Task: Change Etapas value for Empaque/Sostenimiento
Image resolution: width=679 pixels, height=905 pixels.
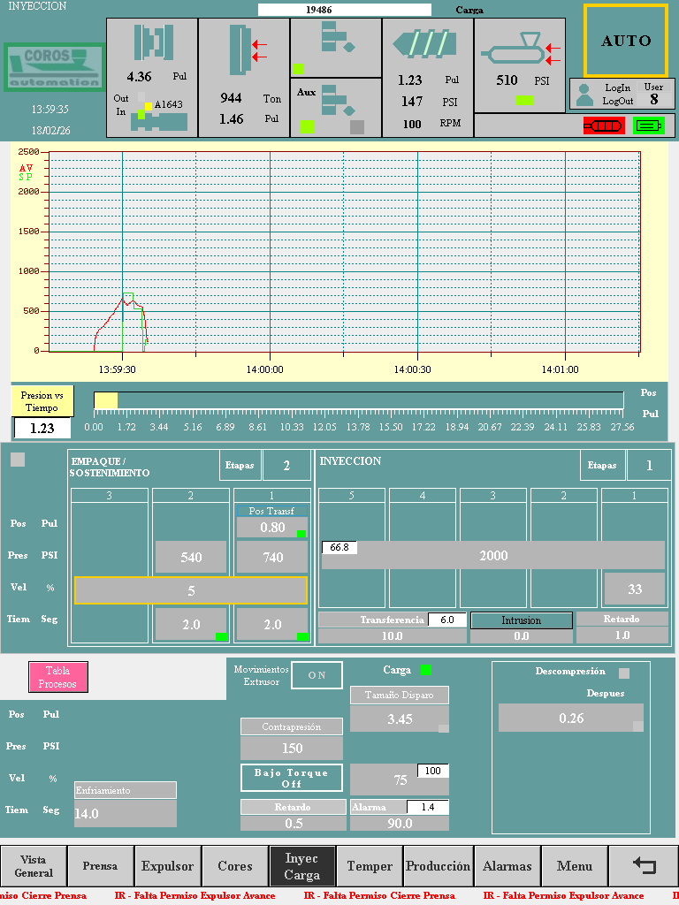Action: (x=287, y=465)
